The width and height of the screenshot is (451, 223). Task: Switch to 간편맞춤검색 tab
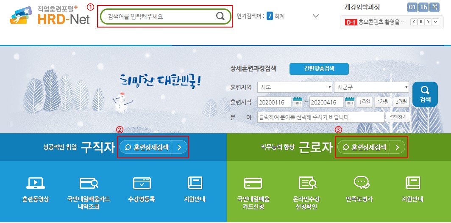[319, 69]
